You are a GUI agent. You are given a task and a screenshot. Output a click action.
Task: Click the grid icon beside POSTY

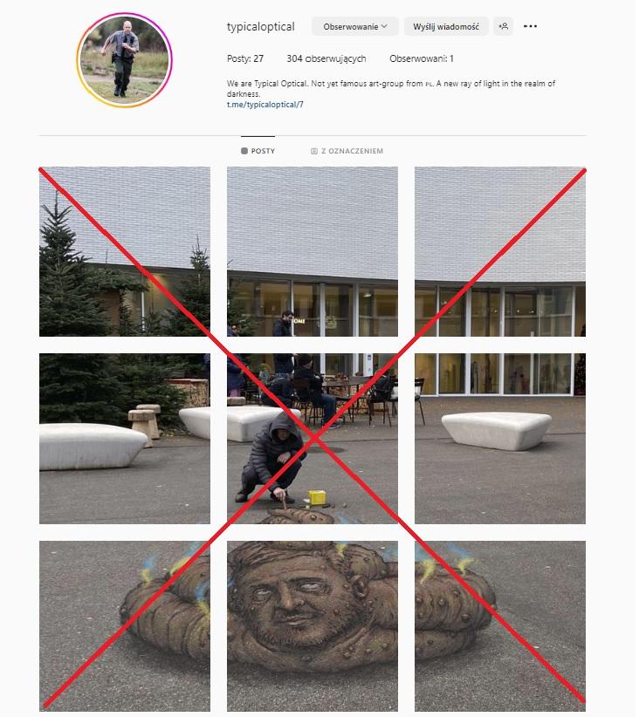[246, 152]
